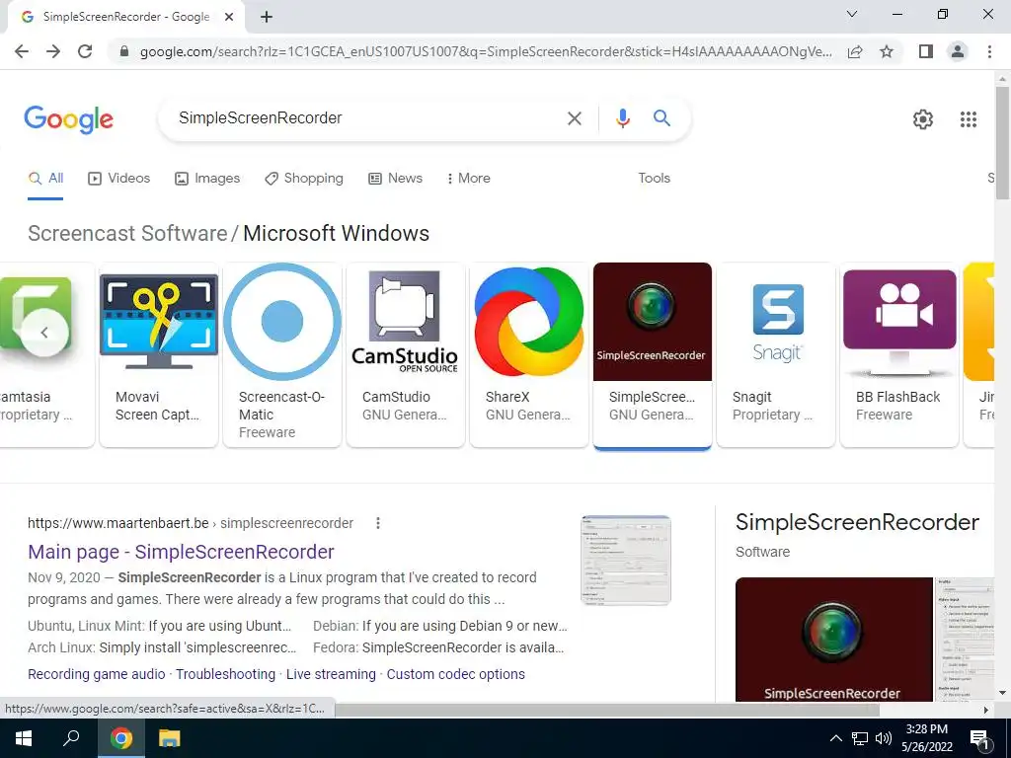This screenshot has width=1011, height=758.
Task: Start voice search with microphone
Action: [622, 118]
